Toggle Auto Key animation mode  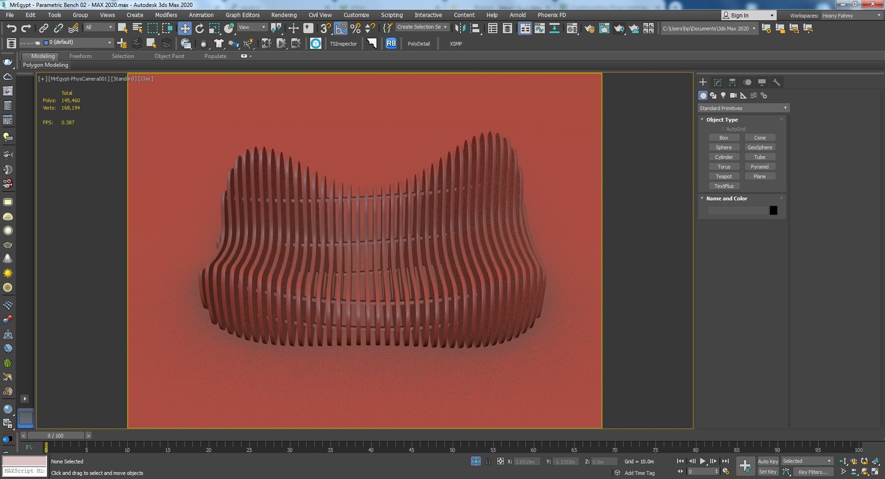coord(767,461)
